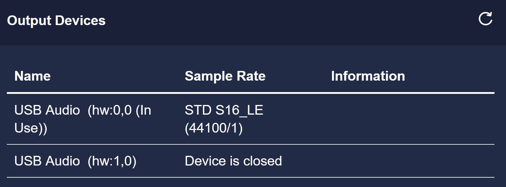The image size is (506, 187).
Task: Select the Information column header
Action: (x=368, y=76)
